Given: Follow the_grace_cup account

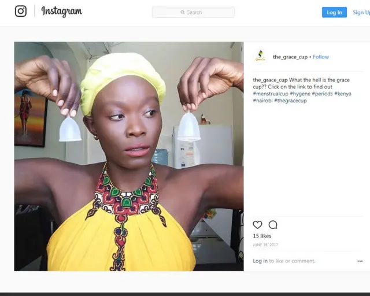Looking at the screenshot, I should (321, 57).
